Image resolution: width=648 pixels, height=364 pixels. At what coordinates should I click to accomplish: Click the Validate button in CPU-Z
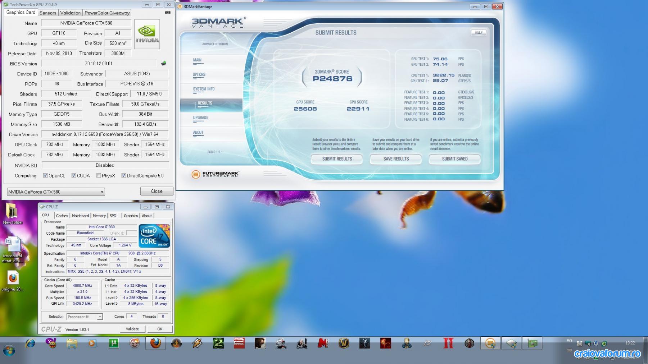132,329
